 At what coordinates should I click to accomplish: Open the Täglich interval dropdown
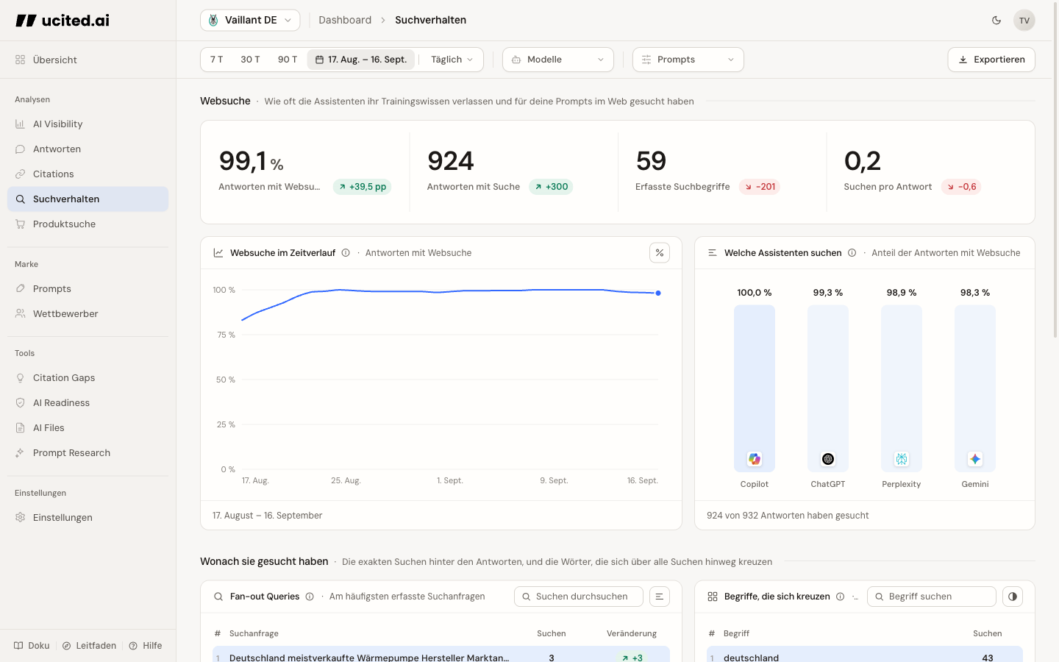coord(452,60)
